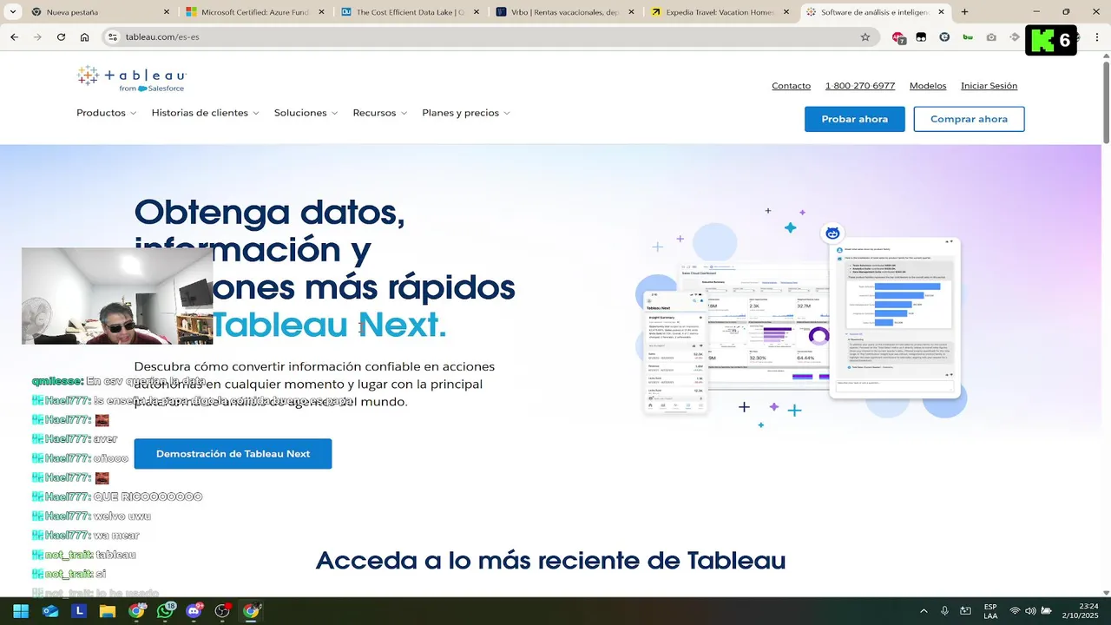Click the browser forward arrow
Viewport: 1111px width, 625px height.
coord(37,37)
